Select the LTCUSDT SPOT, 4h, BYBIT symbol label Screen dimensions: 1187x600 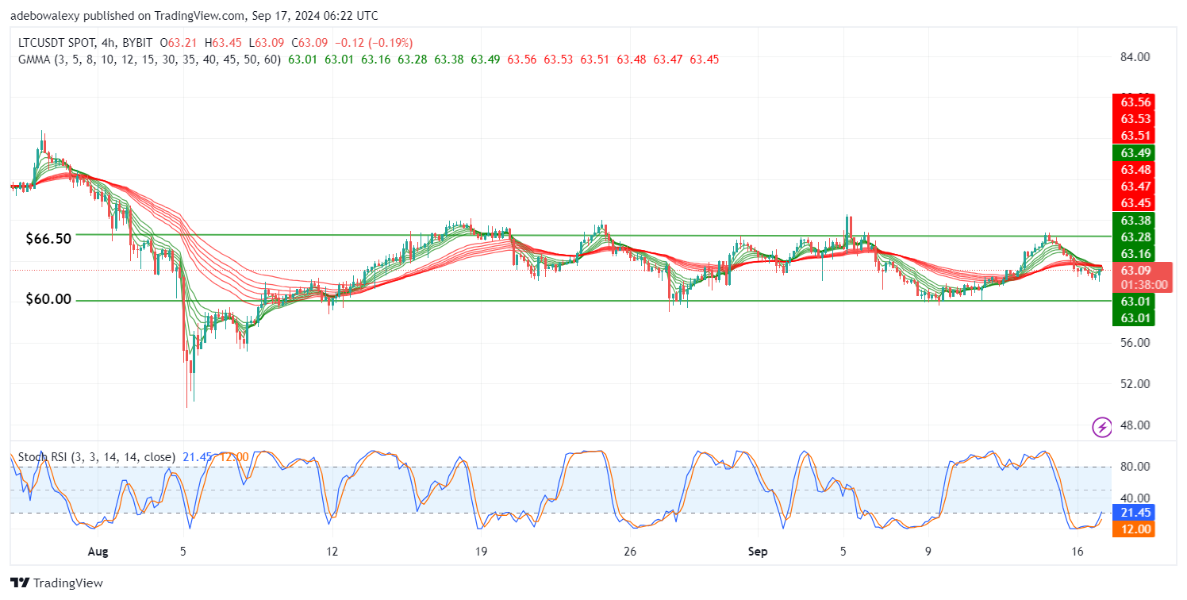coord(86,43)
